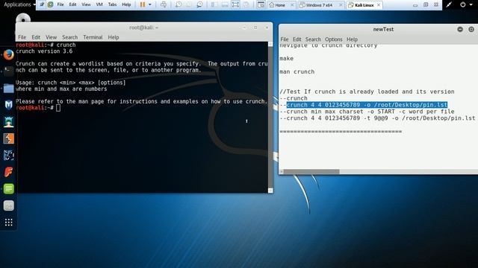Open the Terminal menu in terminal window
The height and width of the screenshot is (268, 478).
pyautogui.click(x=93, y=37)
